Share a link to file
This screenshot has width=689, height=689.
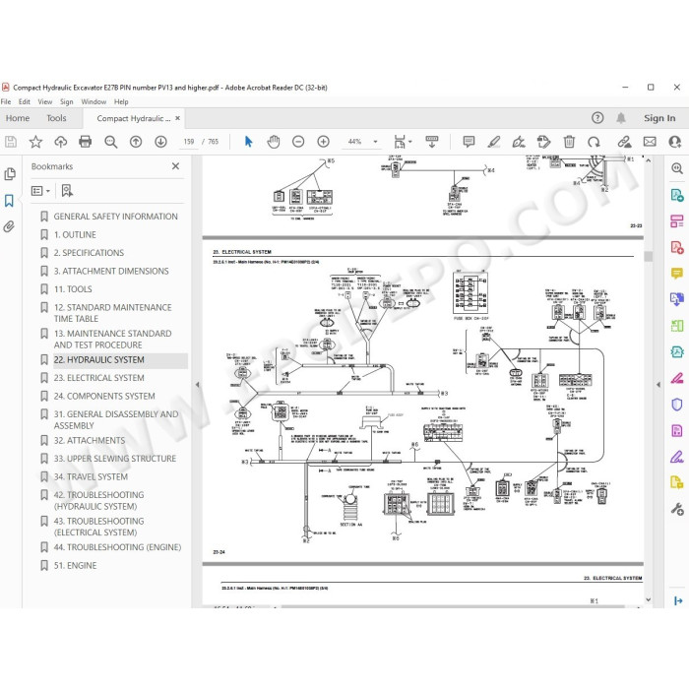(x=624, y=142)
